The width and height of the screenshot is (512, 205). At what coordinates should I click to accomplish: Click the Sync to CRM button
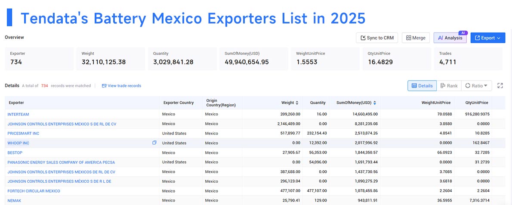377,38
